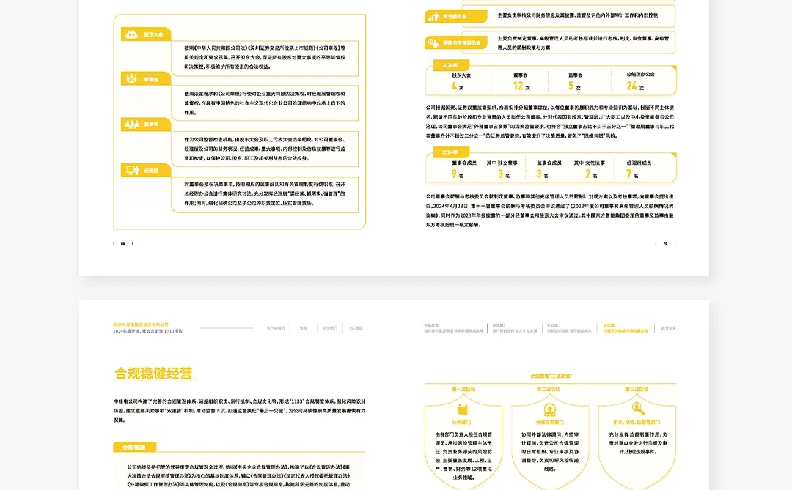Image resolution: width=792 pixels, height=490 pixels.
Task: Open the 关于我们 menu item
Action: click(329, 328)
